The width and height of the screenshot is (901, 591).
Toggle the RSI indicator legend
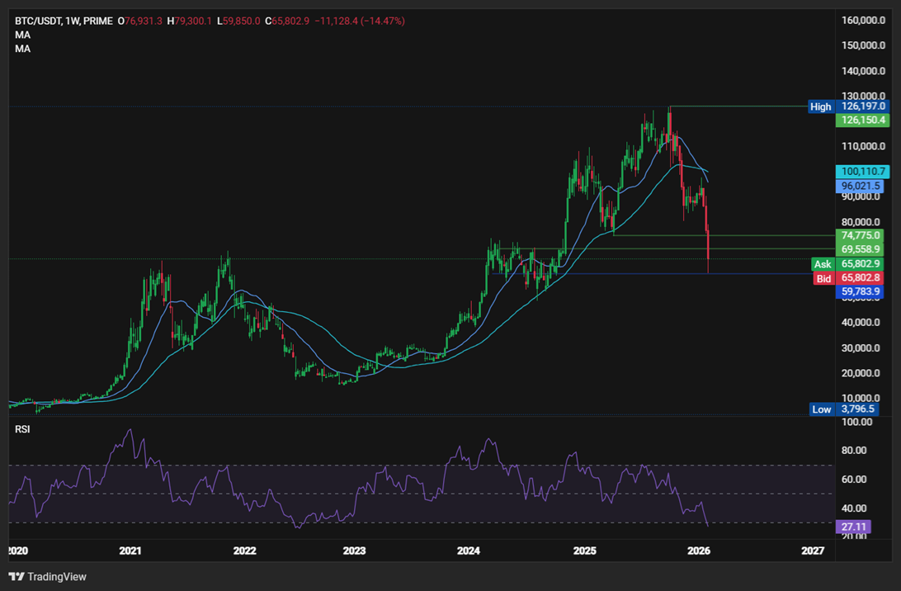[21, 428]
